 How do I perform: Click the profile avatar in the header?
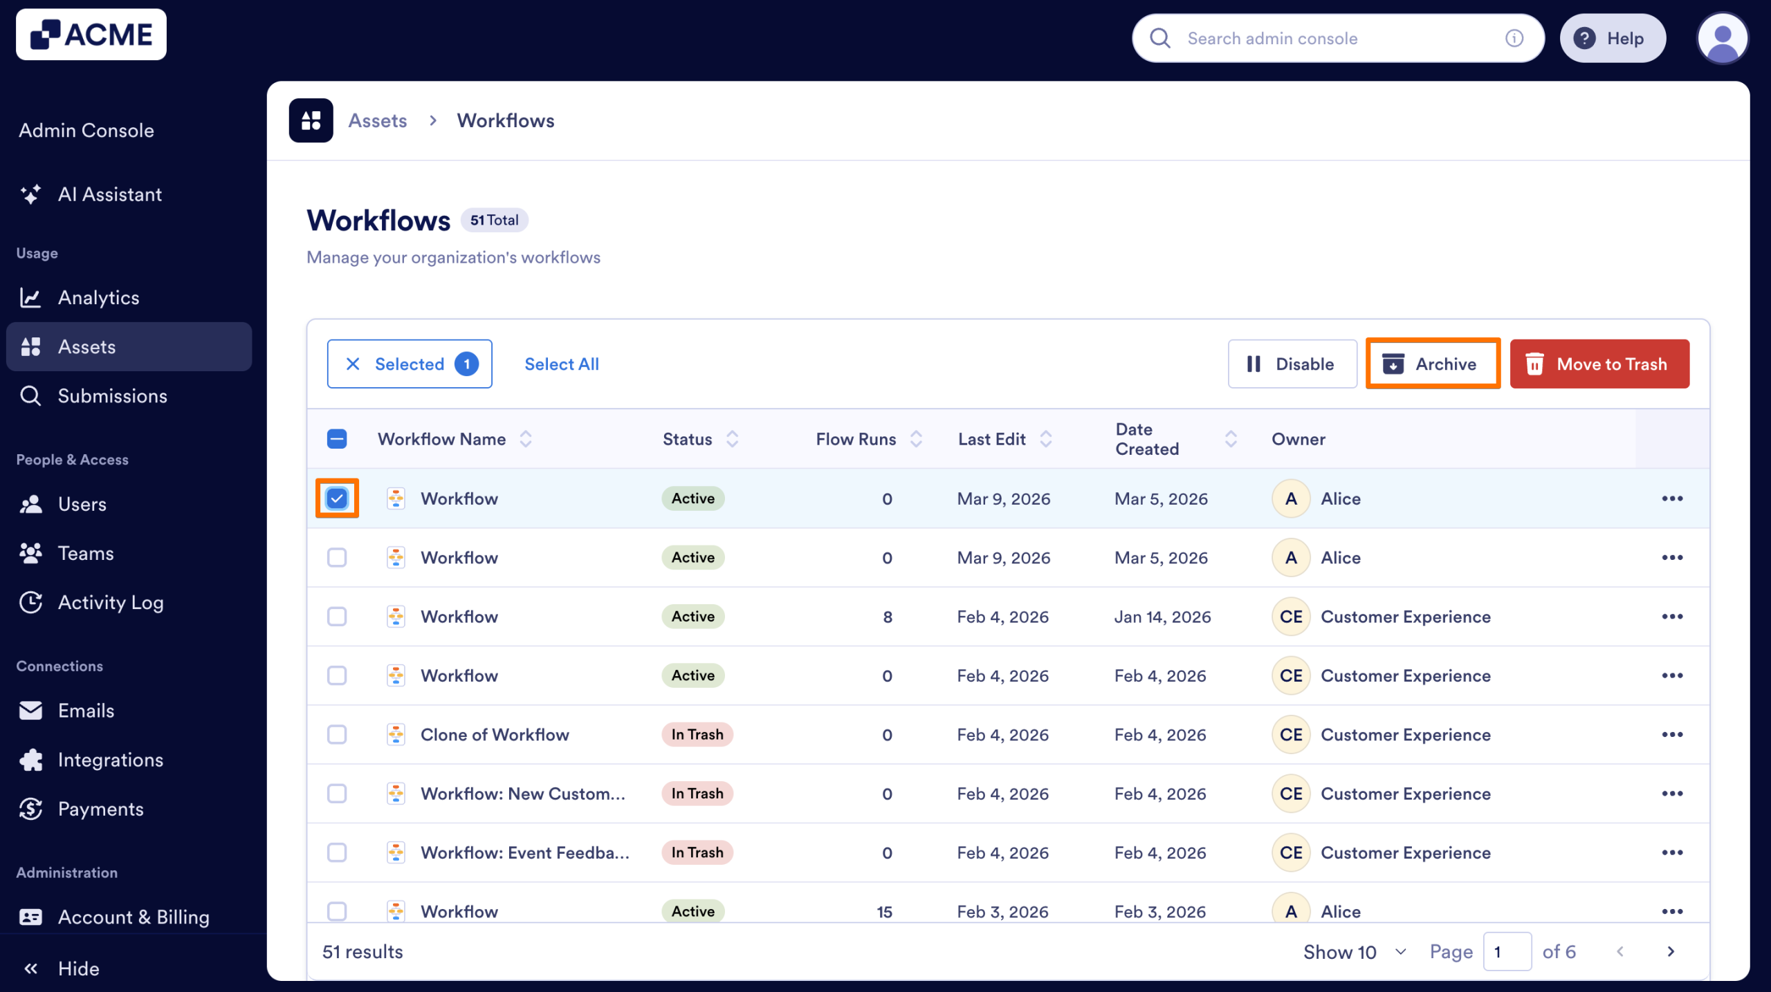(x=1723, y=38)
